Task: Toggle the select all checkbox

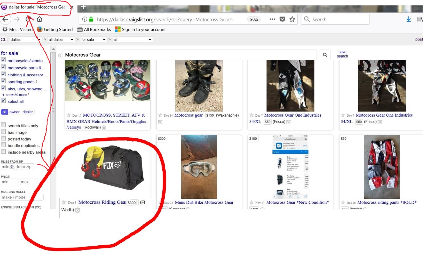Action: (3, 101)
